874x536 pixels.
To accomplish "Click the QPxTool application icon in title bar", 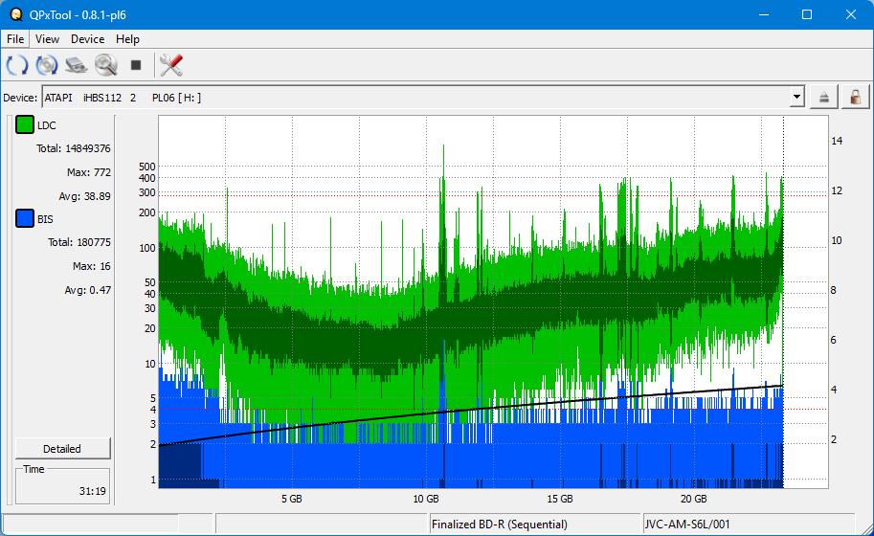I will pyautogui.click(x=15, y=14).
